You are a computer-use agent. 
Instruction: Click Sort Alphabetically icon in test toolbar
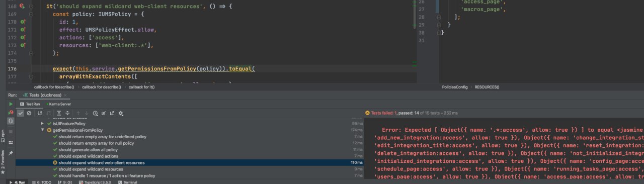[40, 113]
